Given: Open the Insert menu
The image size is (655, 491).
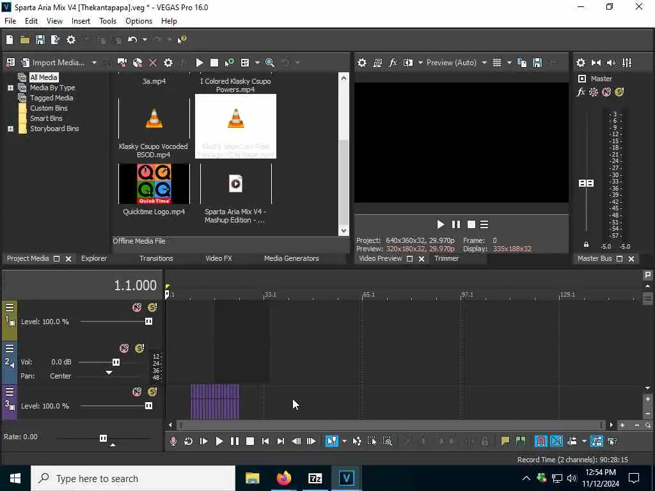Looking at the screenshot, I should coord(81,21).
